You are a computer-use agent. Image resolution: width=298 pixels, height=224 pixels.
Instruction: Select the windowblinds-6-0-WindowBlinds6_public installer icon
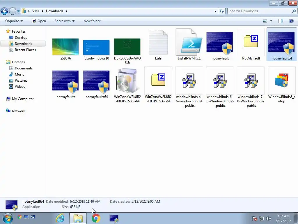220,80
